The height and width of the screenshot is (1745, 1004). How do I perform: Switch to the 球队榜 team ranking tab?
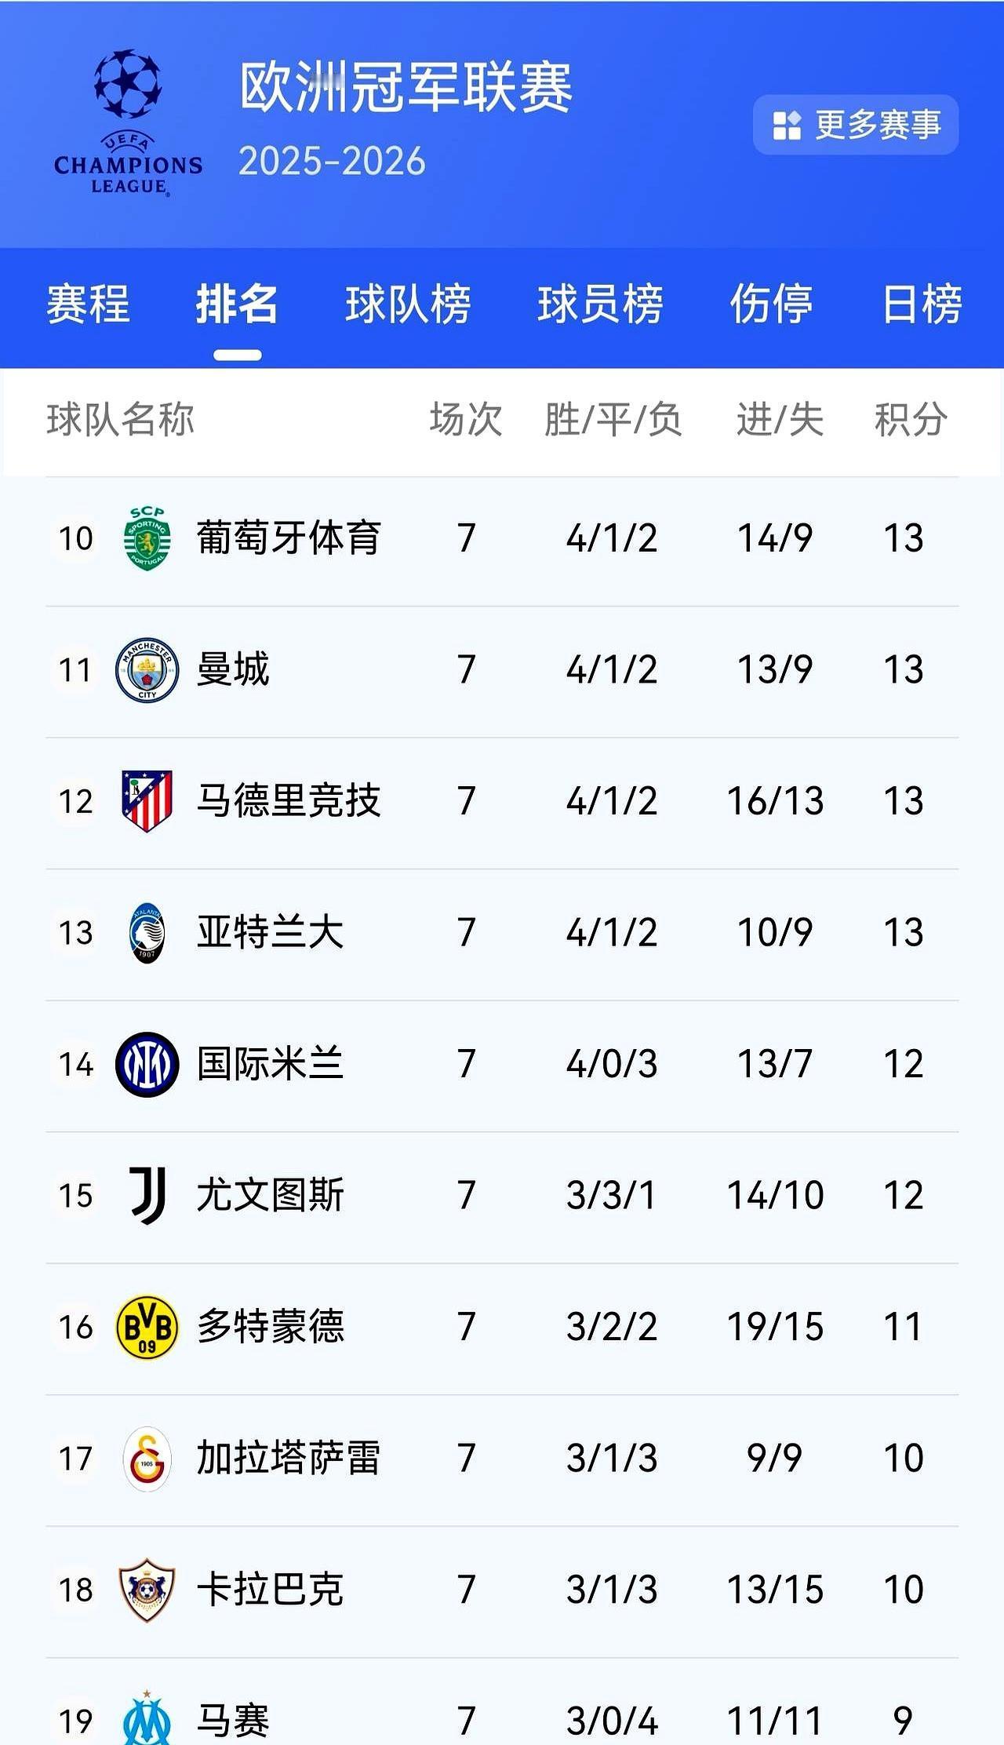tap(408, 304)
